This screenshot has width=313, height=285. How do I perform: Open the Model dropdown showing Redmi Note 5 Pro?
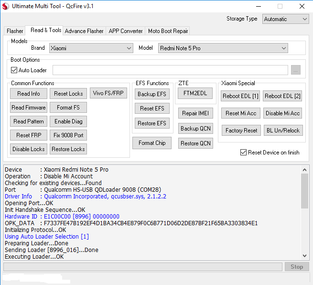click(x=223, y=48)
